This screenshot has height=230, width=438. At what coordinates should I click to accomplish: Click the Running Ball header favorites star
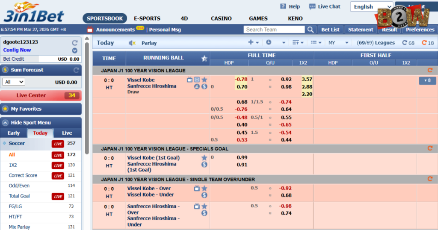click(x=204, y=59)
